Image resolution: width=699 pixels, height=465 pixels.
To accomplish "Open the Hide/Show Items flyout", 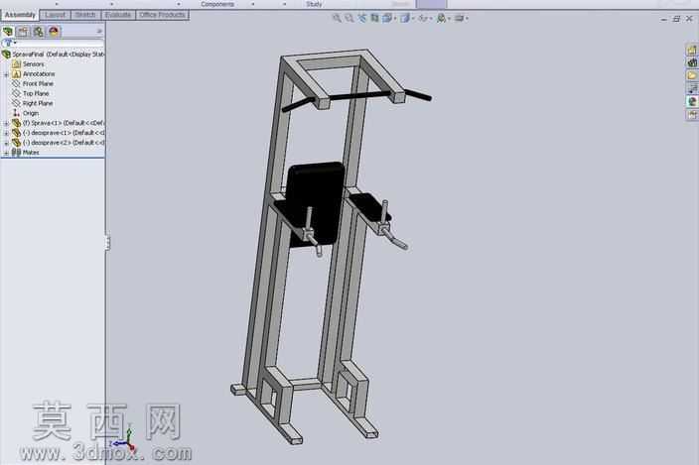I will (x=424, y=18).
